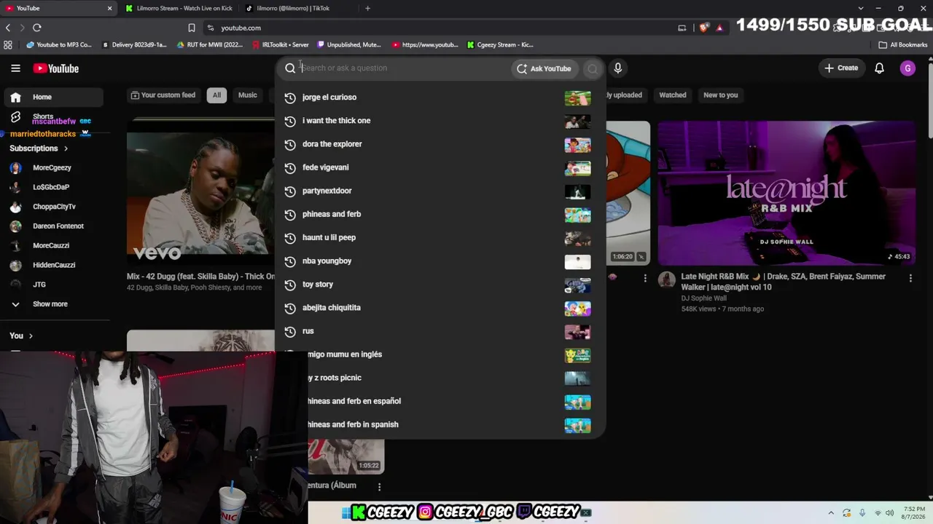
Task: Open the Wi-Fi network tray icon
Action: pos(878,513)
